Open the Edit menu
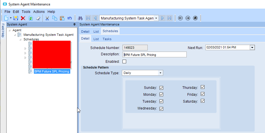The width and height of the screenshot is (265, 133). click(x=16, y=12)
